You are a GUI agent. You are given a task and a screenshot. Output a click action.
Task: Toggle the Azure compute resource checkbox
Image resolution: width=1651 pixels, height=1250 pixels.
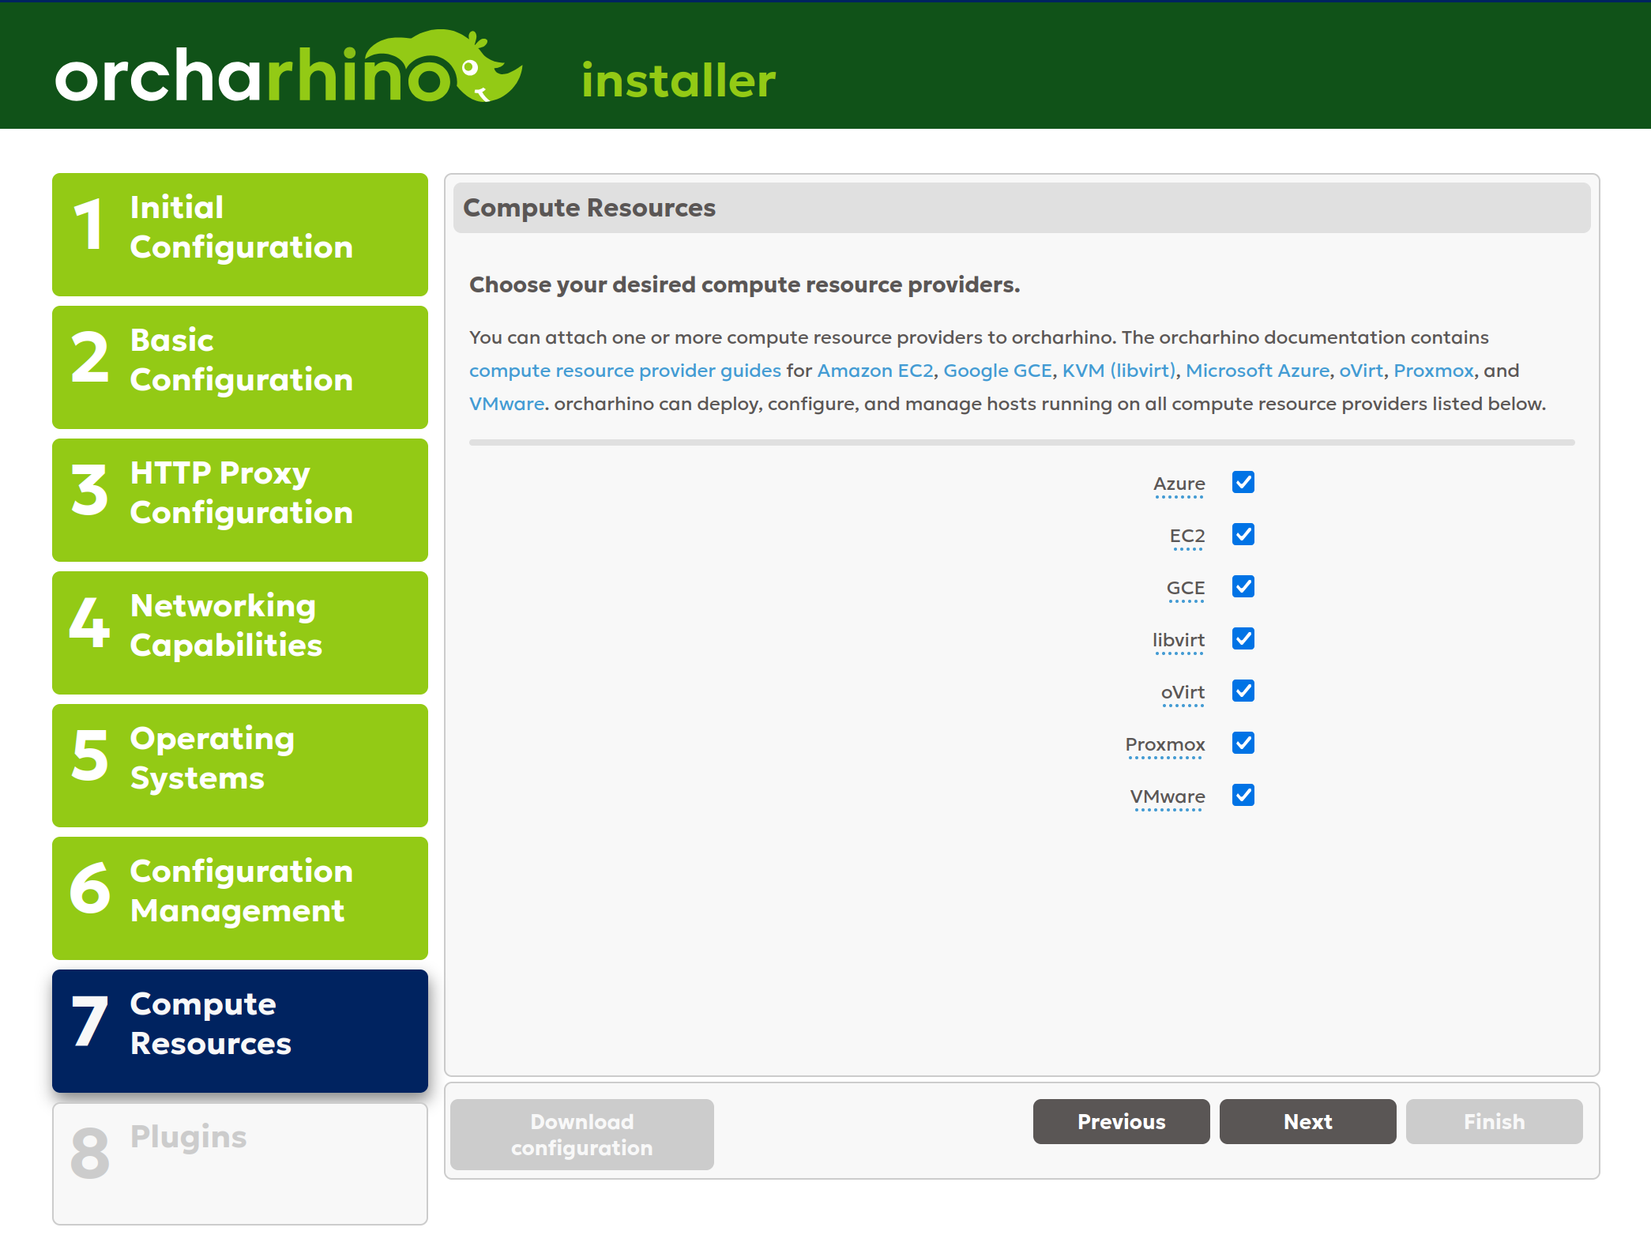click(x=1243, y=482)
